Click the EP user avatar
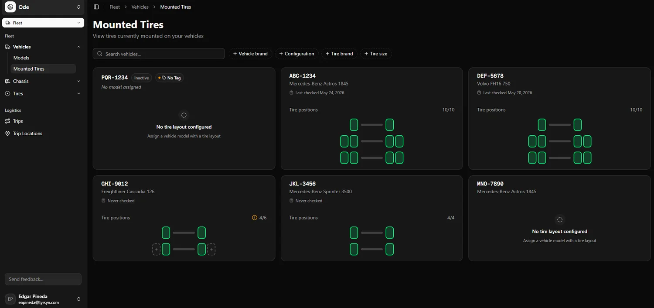654x308 pixels. tap(10, 299)
